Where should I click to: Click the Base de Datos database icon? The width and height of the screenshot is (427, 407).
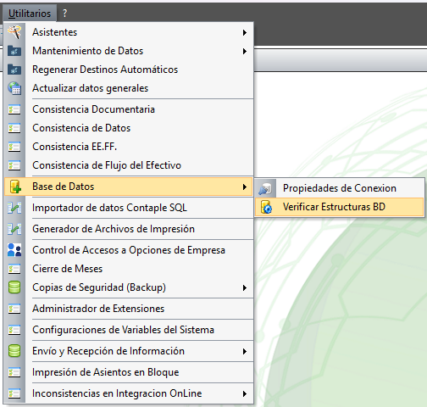tap(15, 187)
